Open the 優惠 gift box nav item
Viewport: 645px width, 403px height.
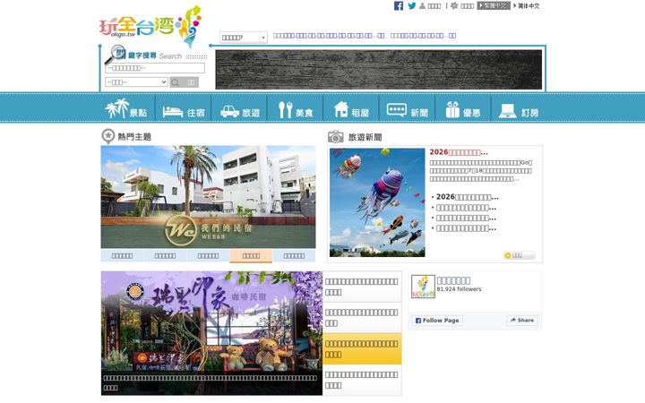tap(463, 110)
